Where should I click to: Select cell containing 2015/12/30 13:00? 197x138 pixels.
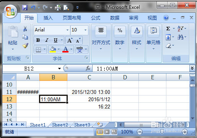click(89, 92)
